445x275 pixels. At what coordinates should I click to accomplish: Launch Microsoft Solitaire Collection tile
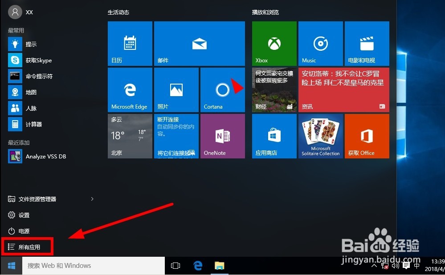[320, 136]
